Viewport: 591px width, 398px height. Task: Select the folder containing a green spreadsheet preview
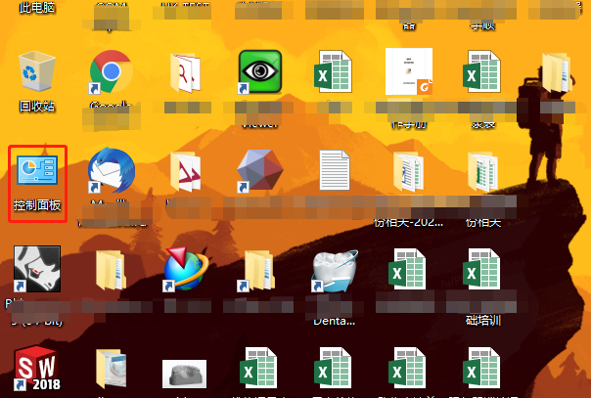(482, 171)
